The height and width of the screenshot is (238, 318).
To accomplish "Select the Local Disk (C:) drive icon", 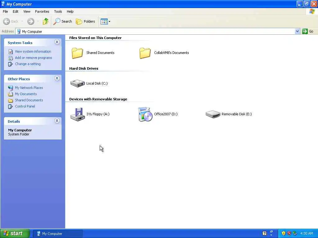I will click(77, 83).
